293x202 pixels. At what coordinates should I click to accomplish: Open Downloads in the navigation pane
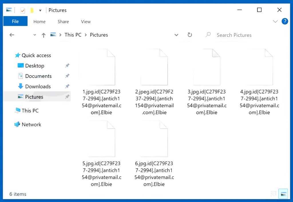pyautogui.click(x=38, y=86)
